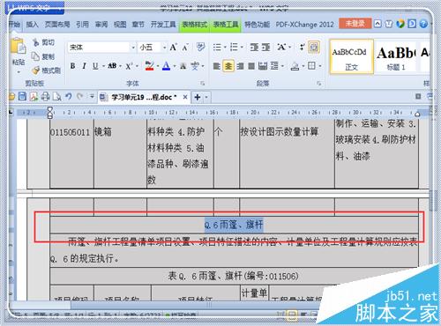Click the print icon

coord(45,96)
